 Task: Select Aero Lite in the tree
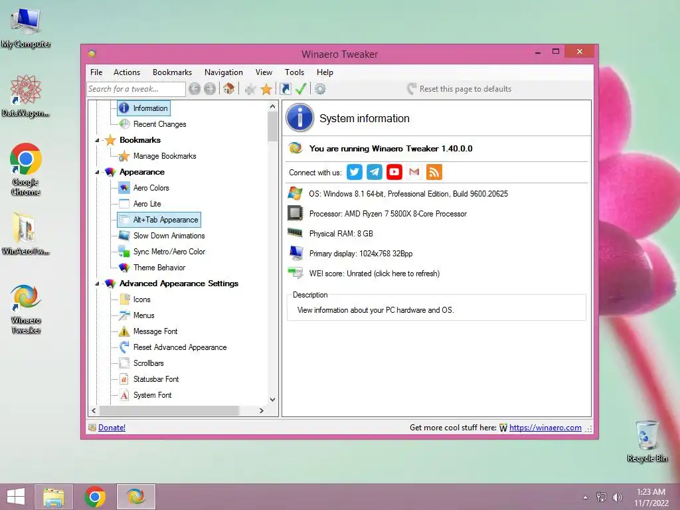pos(147,204)
